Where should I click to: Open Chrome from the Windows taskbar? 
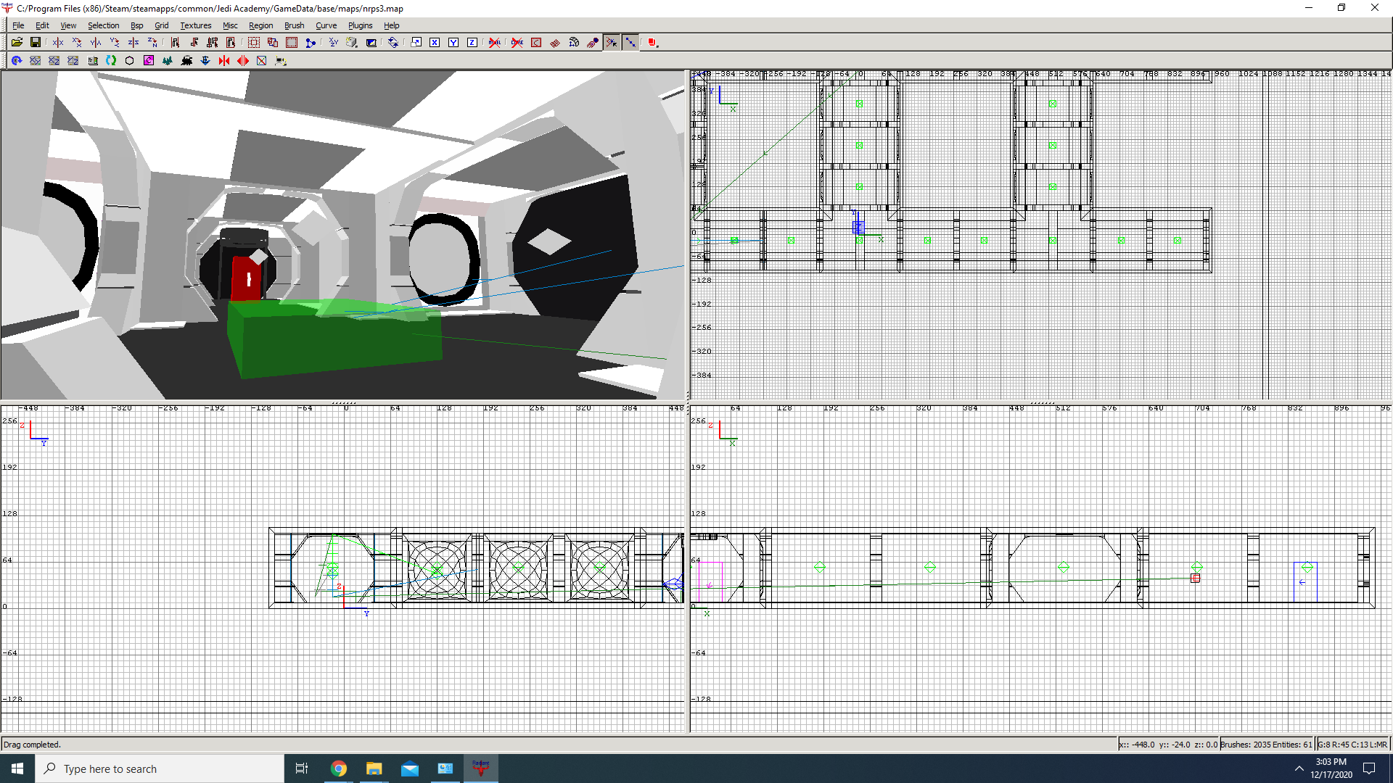(339, 768)
